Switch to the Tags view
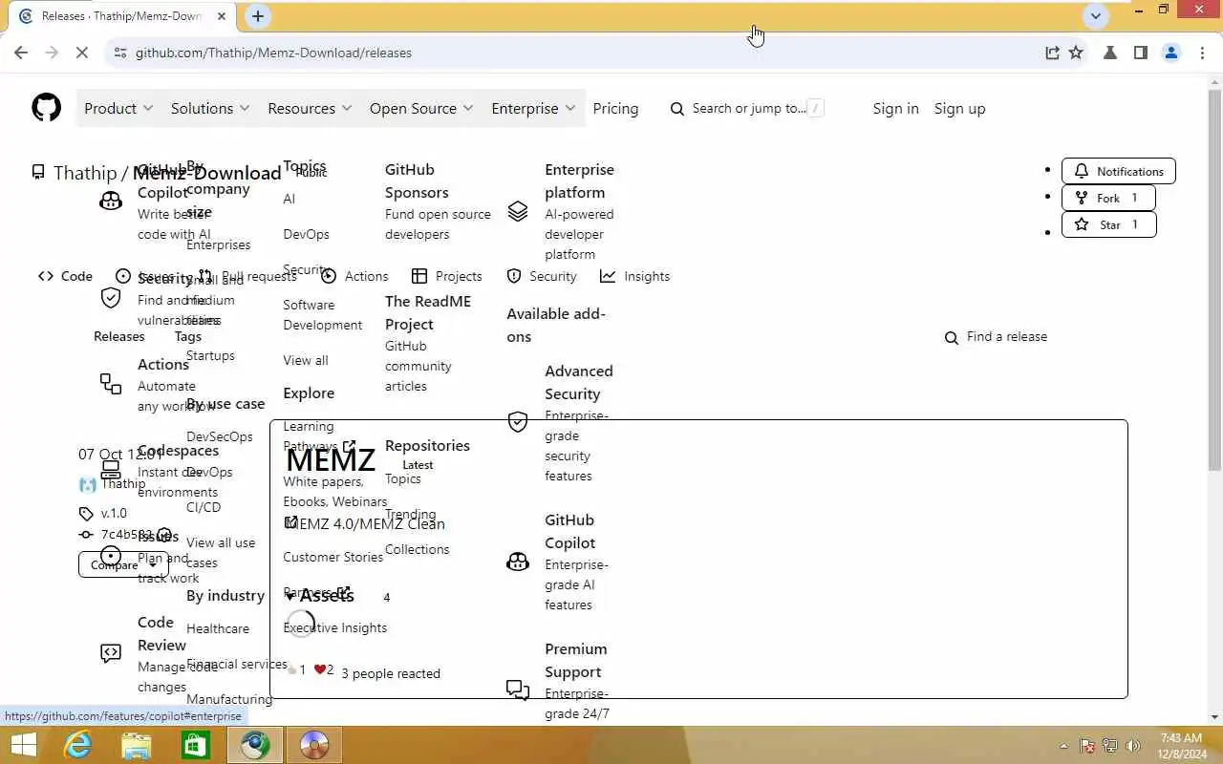Screen dimensions: 1223x764 188,336
